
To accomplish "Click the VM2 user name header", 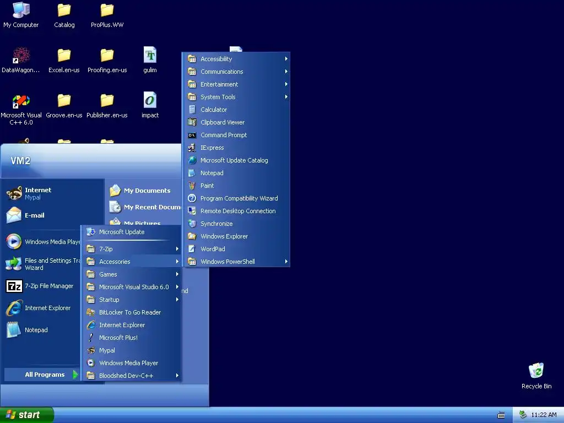I will [x=20, y=160].
